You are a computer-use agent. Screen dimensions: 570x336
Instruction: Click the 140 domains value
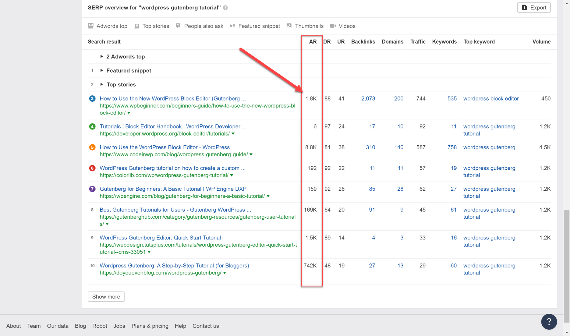click(399, 147)
